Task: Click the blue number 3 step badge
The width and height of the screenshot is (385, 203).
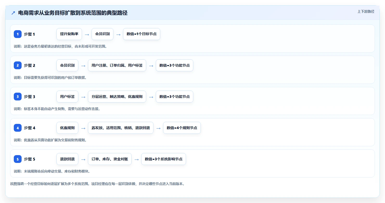Action: [18, 97]
